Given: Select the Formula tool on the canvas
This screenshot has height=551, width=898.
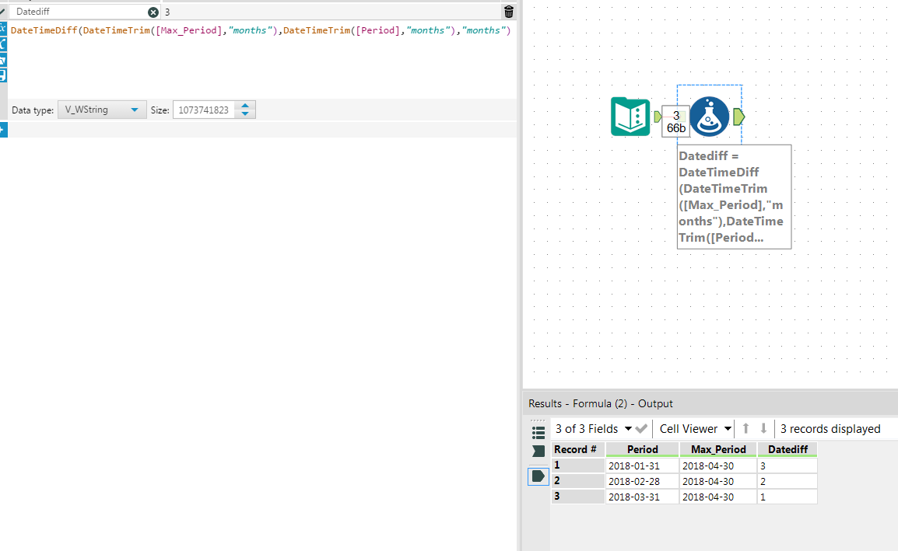Looking at the screenshot, I should [709, 116].
